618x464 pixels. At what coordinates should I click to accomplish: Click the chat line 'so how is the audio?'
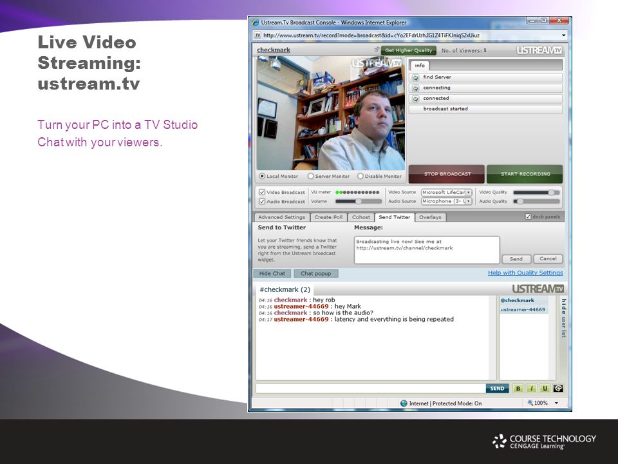tap(343, 313)
